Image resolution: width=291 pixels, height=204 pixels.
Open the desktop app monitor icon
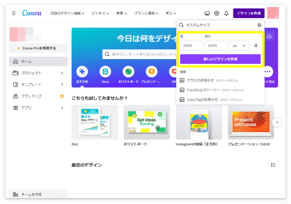pos(207,13)
